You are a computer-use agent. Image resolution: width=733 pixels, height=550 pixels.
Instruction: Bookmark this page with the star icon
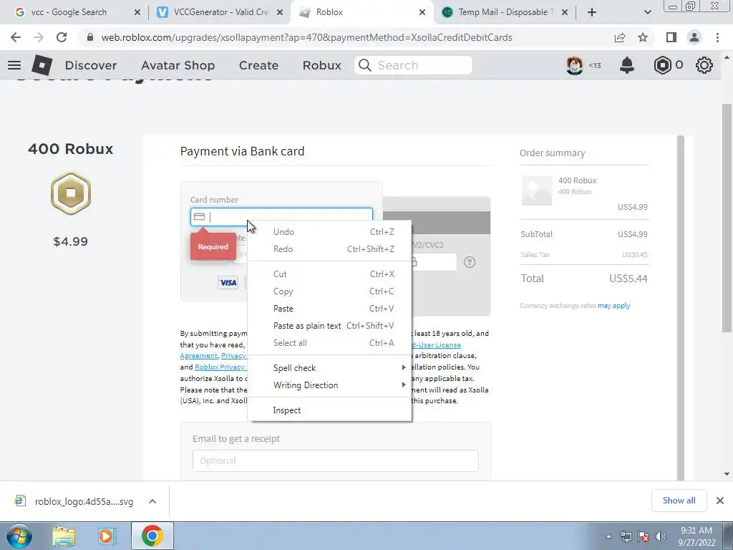pyautogui.click(x=643, y=37)
